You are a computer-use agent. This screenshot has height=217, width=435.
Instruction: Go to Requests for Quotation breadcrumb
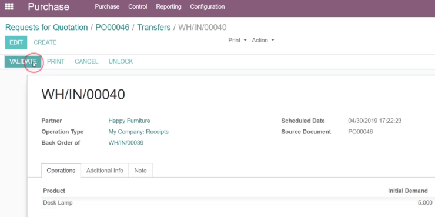pyautogui.click(x=46, y=28)
